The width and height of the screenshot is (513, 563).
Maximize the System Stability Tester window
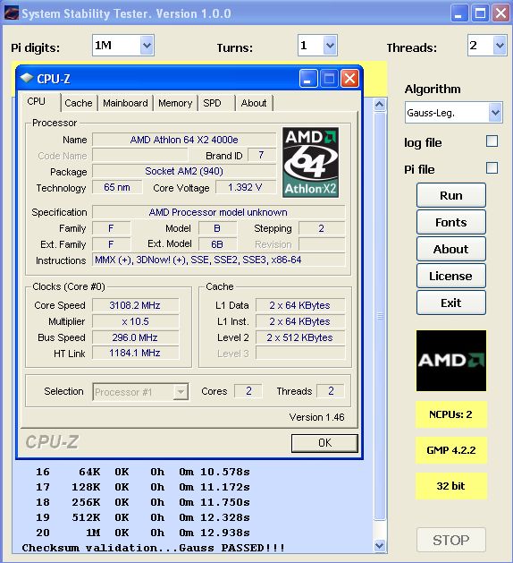coord(480,13)
